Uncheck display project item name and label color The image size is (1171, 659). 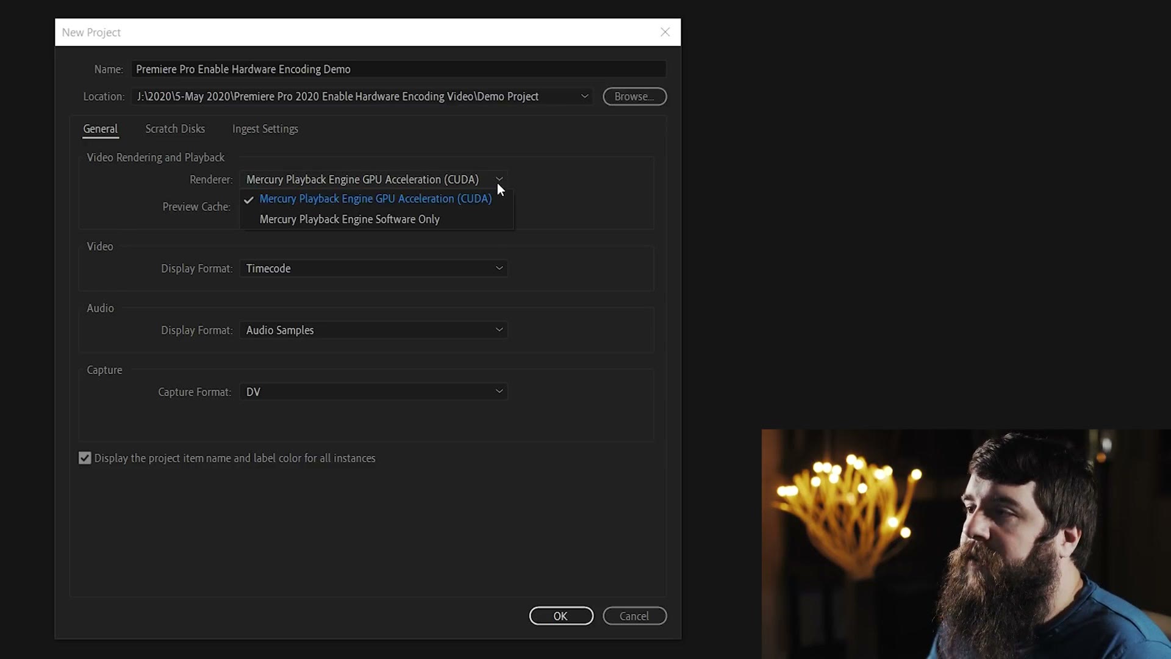pyautogui.click(x=85, y=458)
